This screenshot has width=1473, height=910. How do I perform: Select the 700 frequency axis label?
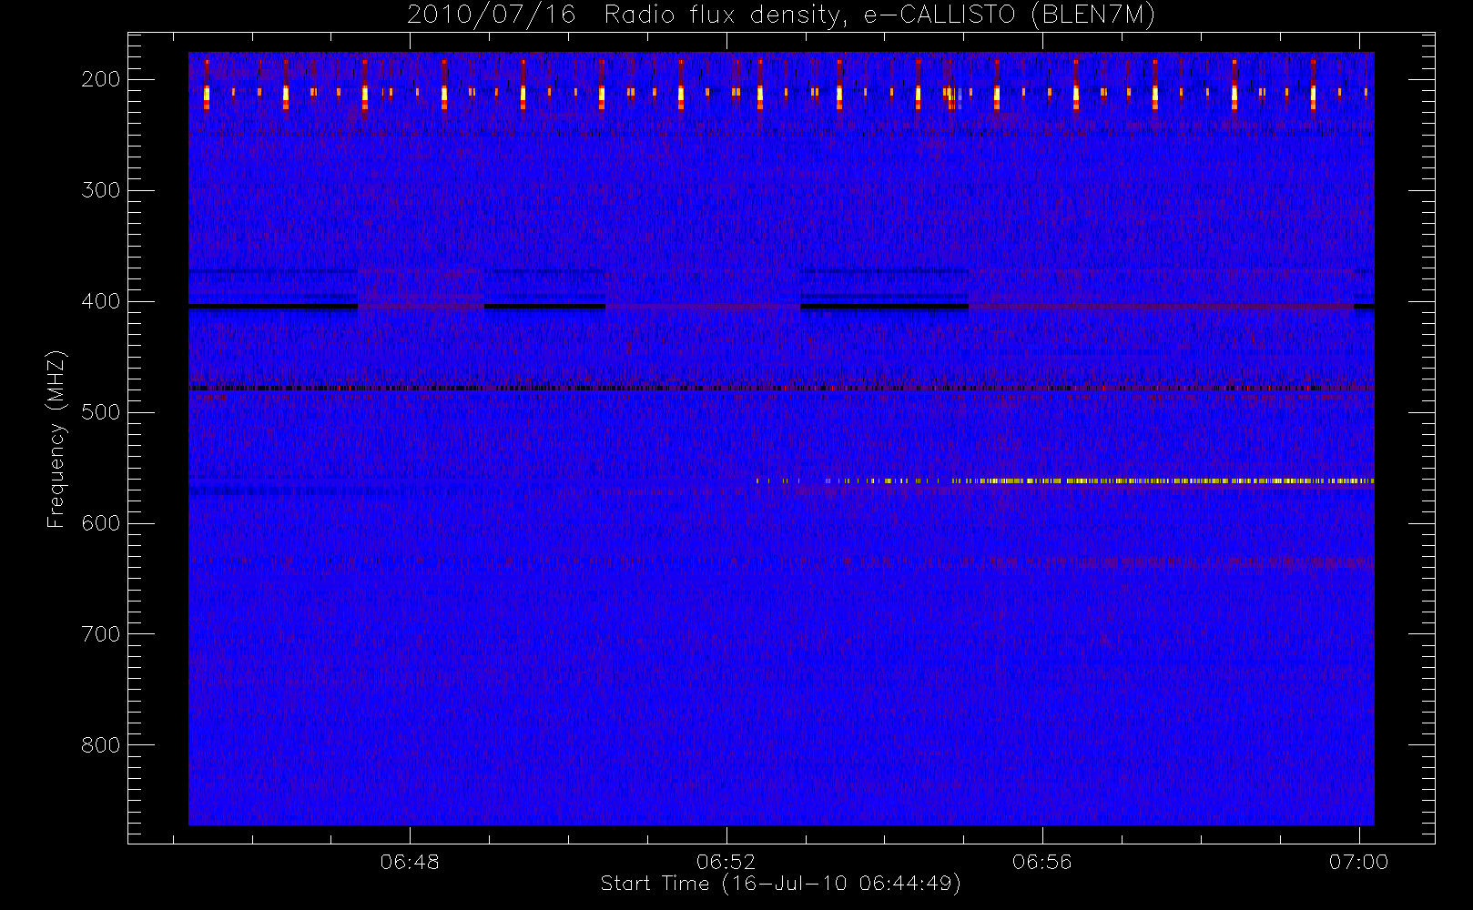tap(101, 634)
